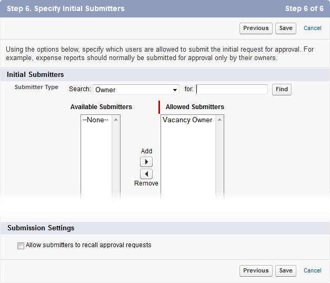The height and width of the screenshot is (283, 330).
Task: Click the top Save button
Action: (286, 28)
